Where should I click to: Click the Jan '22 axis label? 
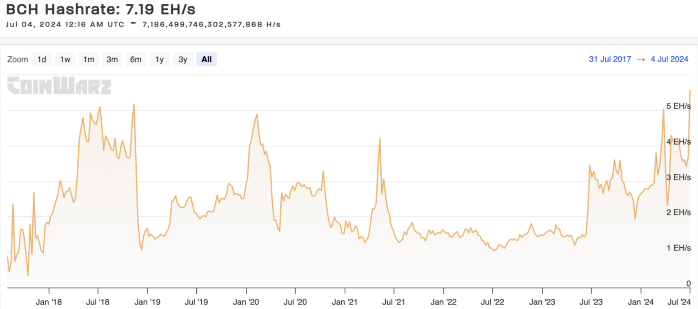click(444, 302)
